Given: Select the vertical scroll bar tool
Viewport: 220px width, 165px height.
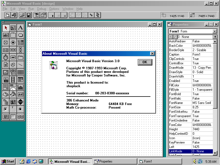Looking at the screenshot, I should click(20, 50).
